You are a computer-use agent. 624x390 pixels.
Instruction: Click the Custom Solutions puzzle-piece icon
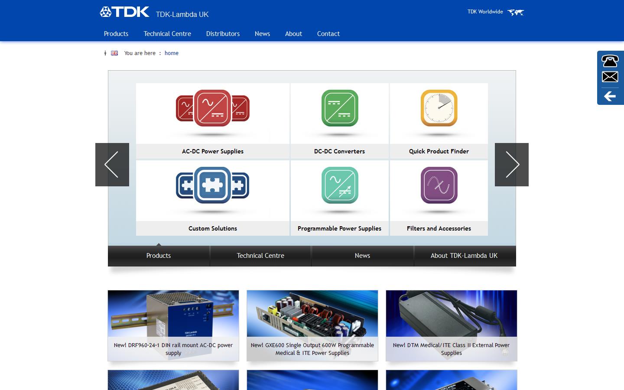click(212, 185)
